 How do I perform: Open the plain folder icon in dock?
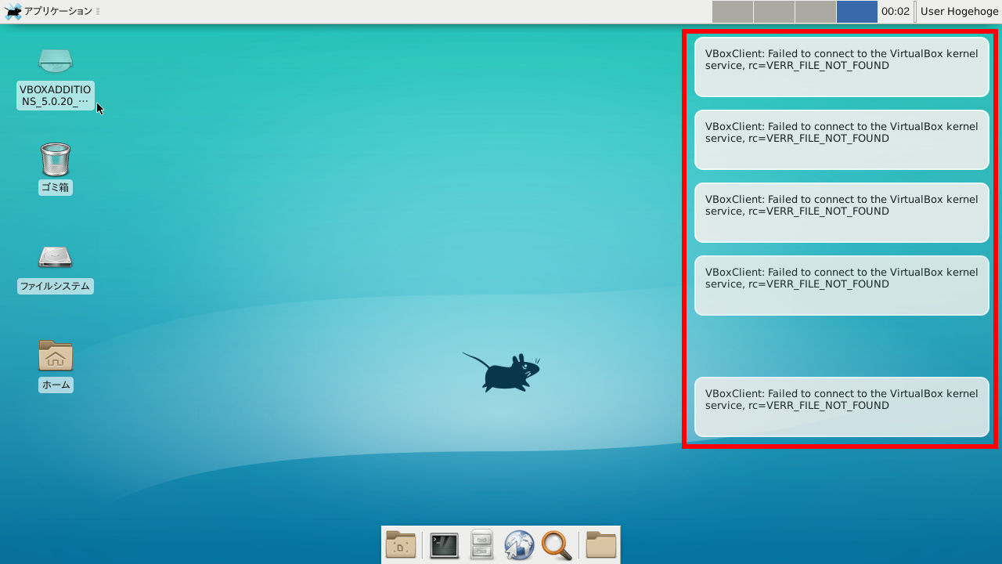601,544
